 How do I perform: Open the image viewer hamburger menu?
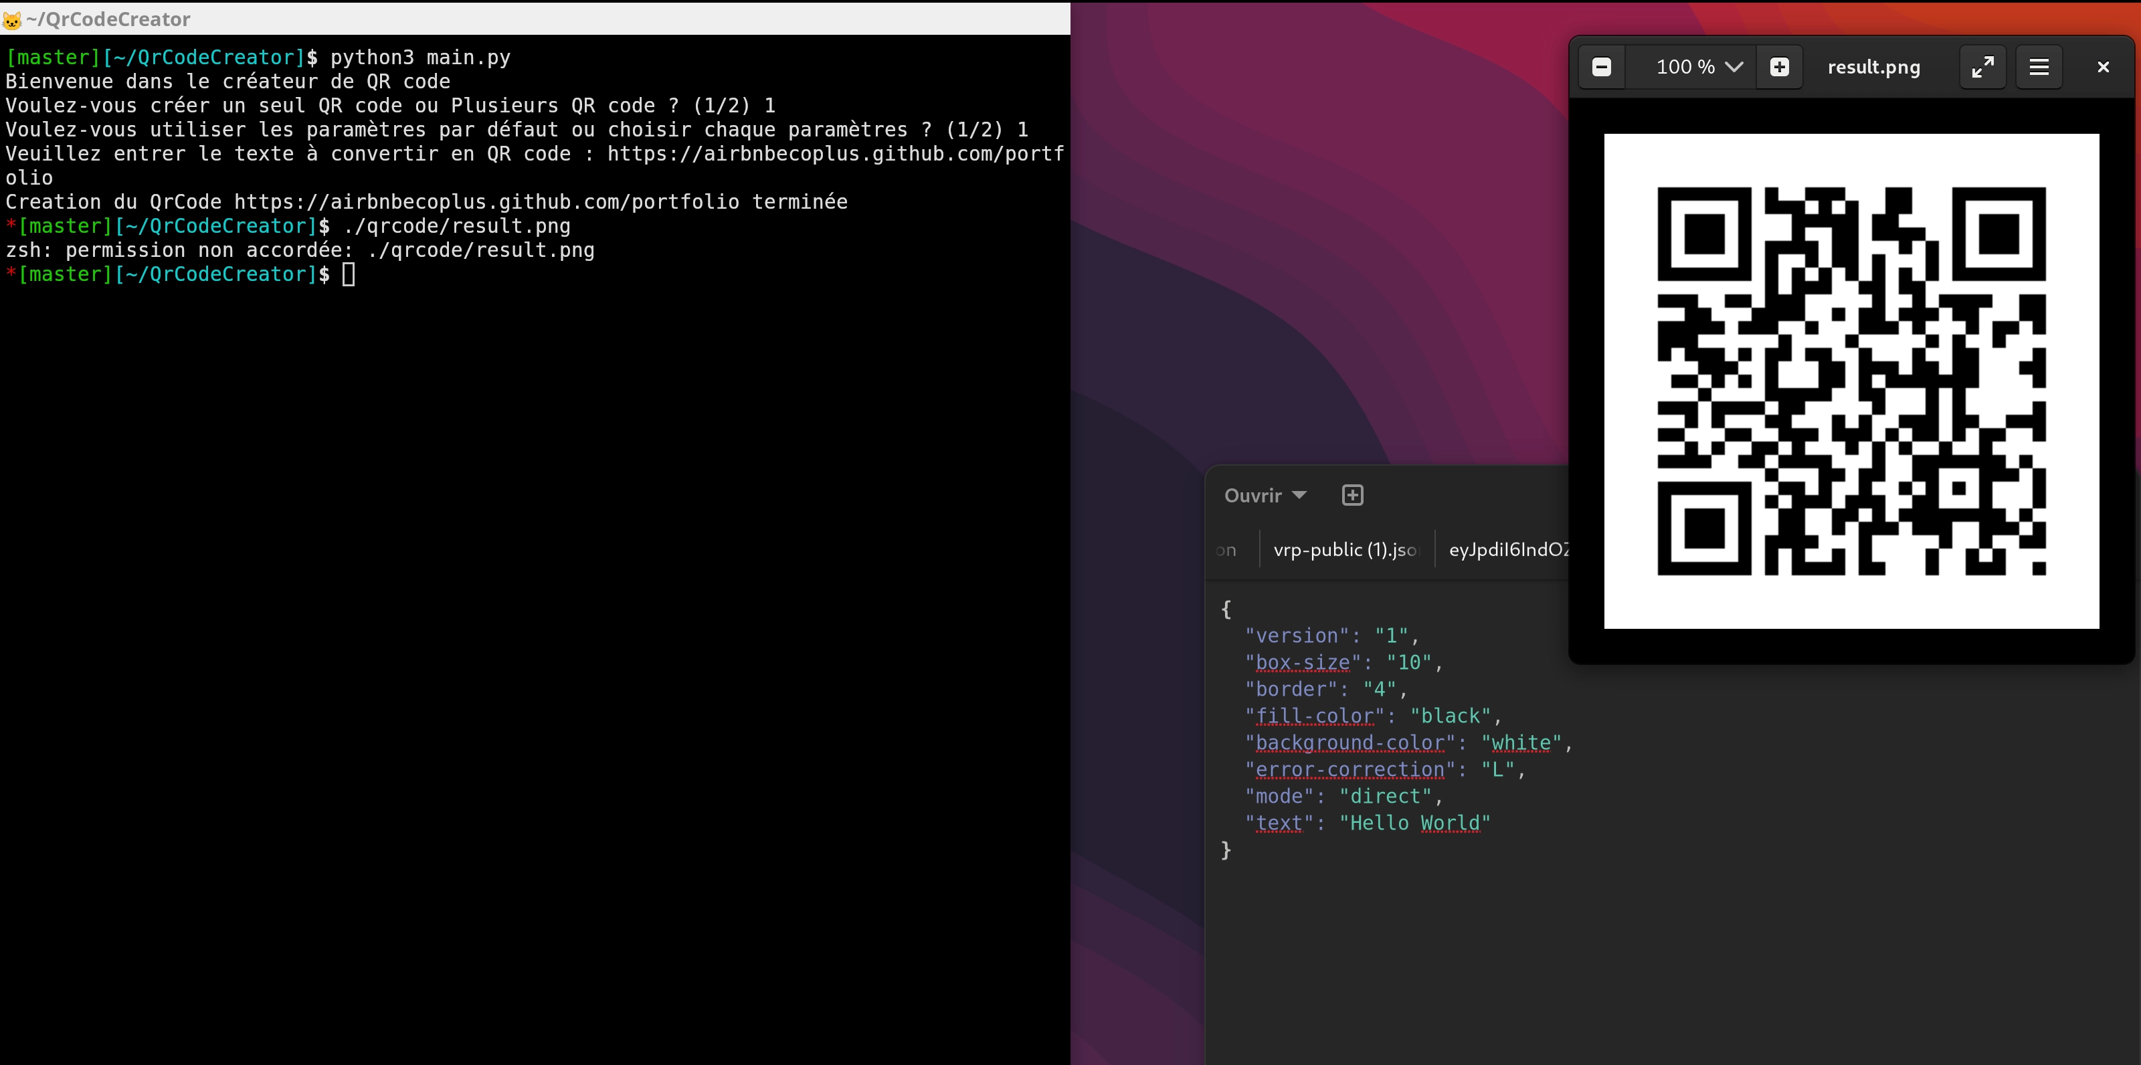[x=2039, y=68]
